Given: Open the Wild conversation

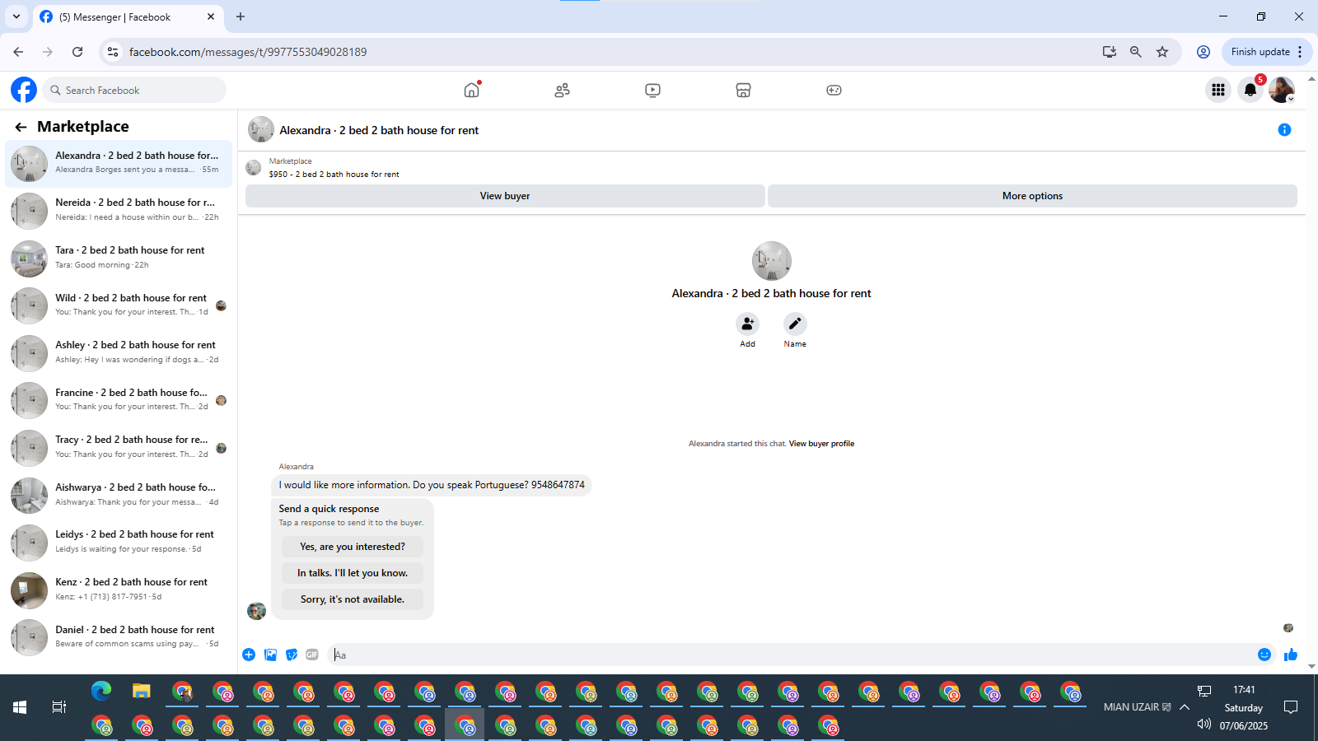Looking at the screenshot, I should tap(119, 305).
